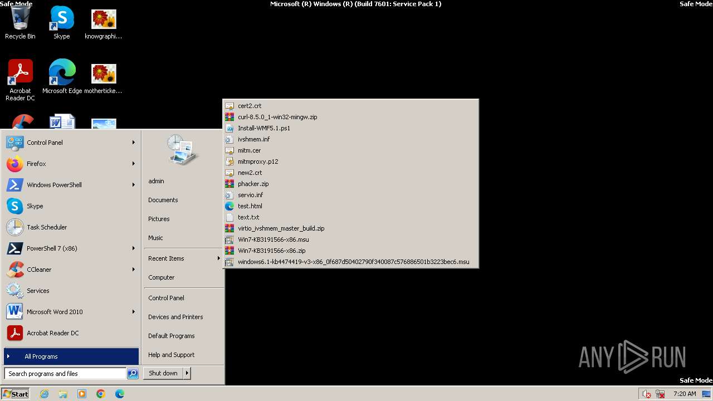Open the Shut down options arrow
The height and width of the screenshot is (401, 713).
(x=187, y=373)
